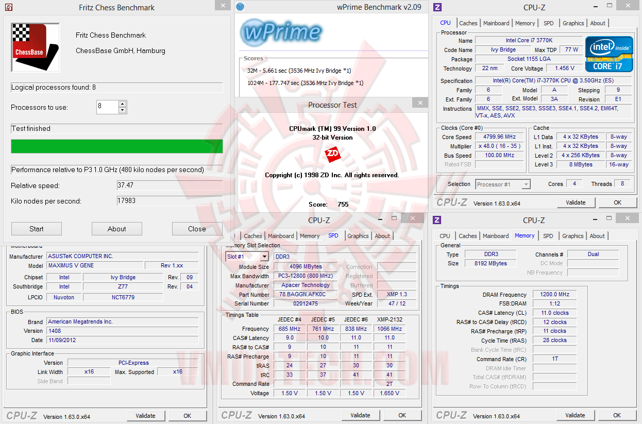Screen dimensions: 642x424
Task: Increase processors to use with up arrow
Action: pos(122,104)
